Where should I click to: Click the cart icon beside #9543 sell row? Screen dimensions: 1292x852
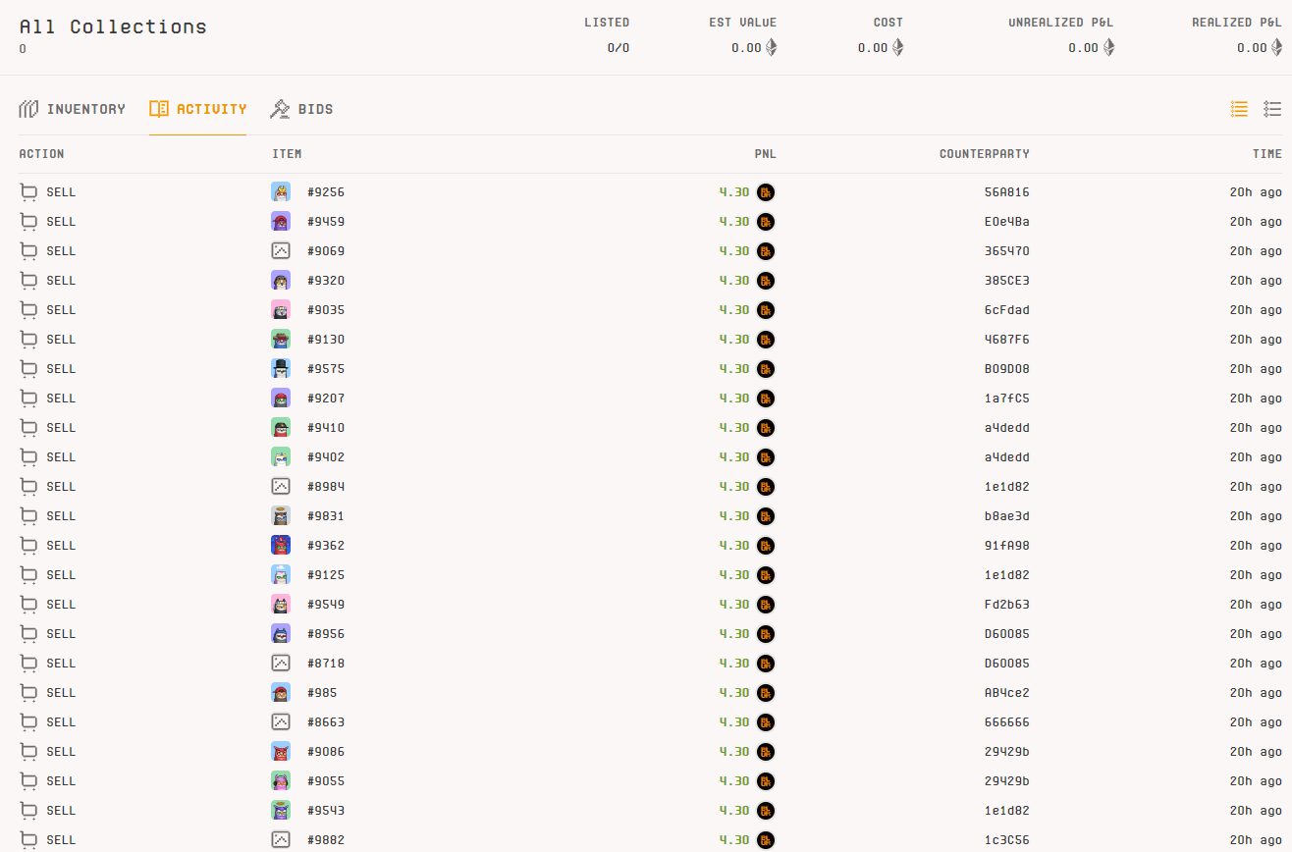coord(28,811)
